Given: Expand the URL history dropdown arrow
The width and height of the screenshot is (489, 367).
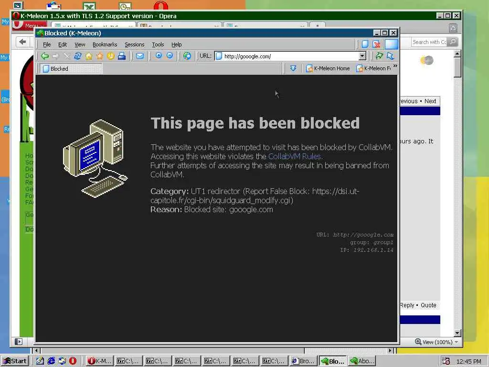Looking at the screenshot, I should pos(362,56).
